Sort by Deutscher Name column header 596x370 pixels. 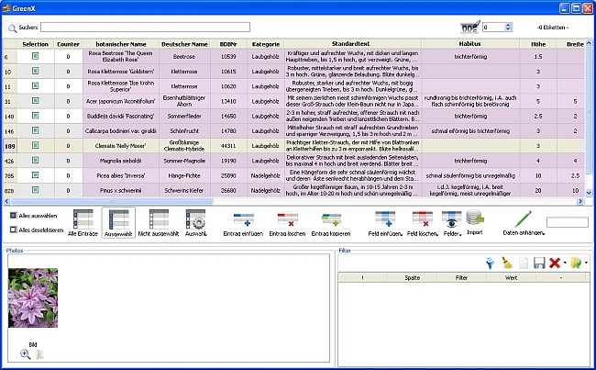click(184, 44)
